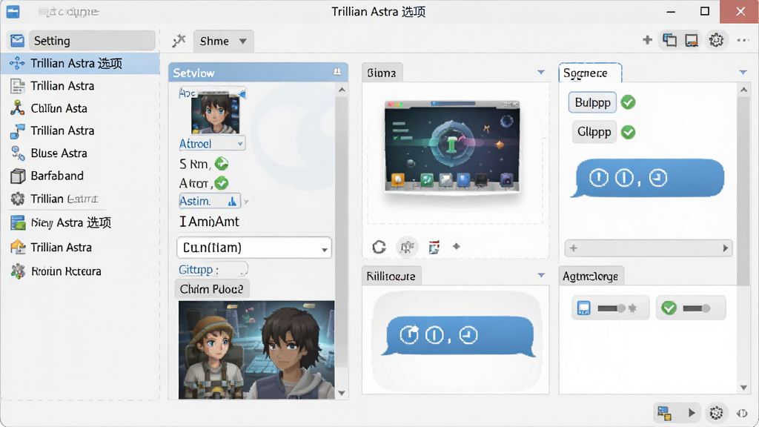
Task: Click the play arrow in bottom bar
Action: click(x=692, y=412)
